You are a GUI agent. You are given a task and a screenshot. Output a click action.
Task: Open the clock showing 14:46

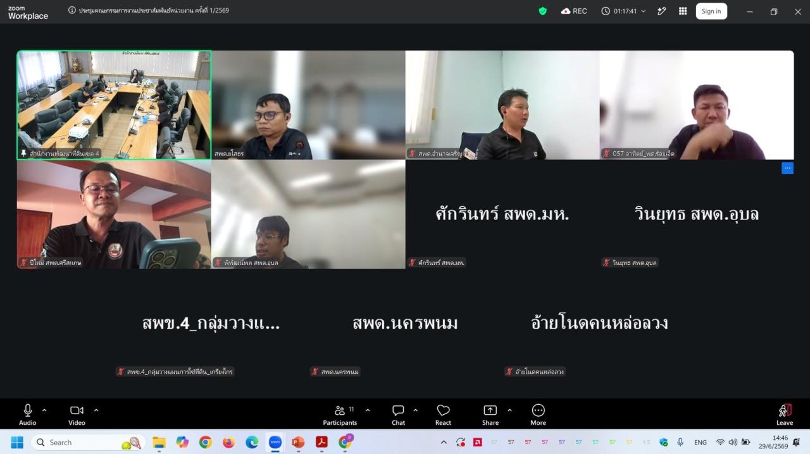coord(774,442)
